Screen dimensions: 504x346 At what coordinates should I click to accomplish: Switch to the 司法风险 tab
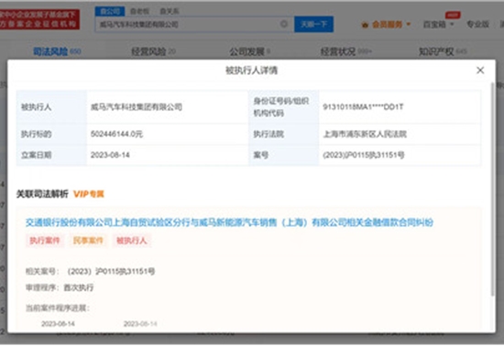pos(57,51)
